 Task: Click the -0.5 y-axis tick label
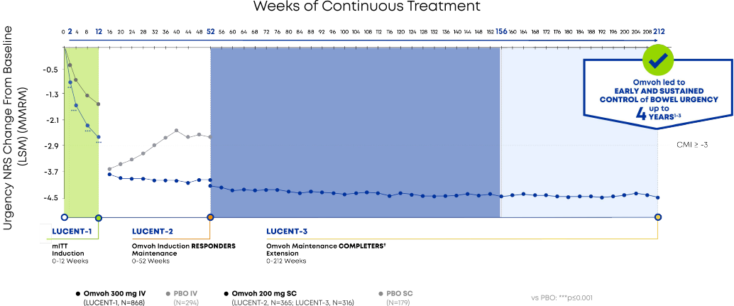click(x=50, y=70)
